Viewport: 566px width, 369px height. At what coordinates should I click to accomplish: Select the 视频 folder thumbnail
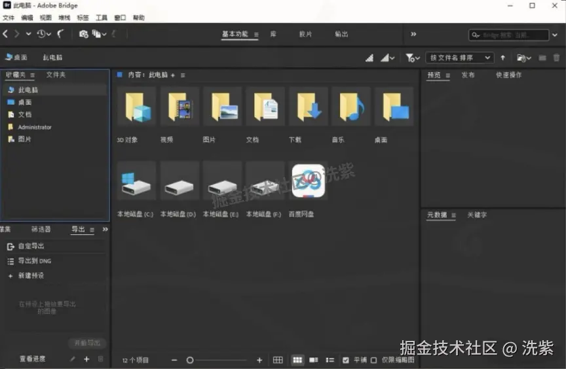179,106
